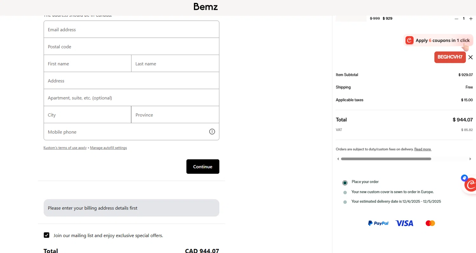Click the horizontal scrollbar thumb
This screenshot has width=476, height=253.
pos(386,159)
